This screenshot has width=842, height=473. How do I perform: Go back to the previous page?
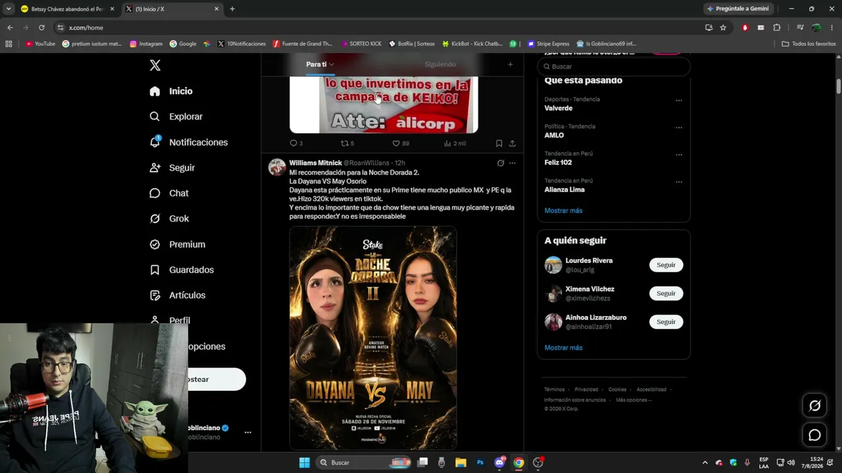(x=10, y=28)
